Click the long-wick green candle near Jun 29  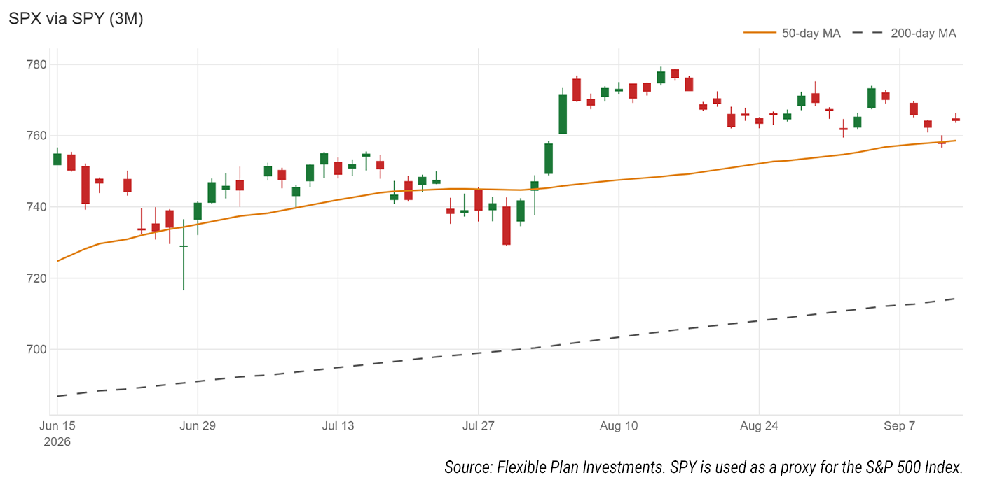(x=184, y=254)
